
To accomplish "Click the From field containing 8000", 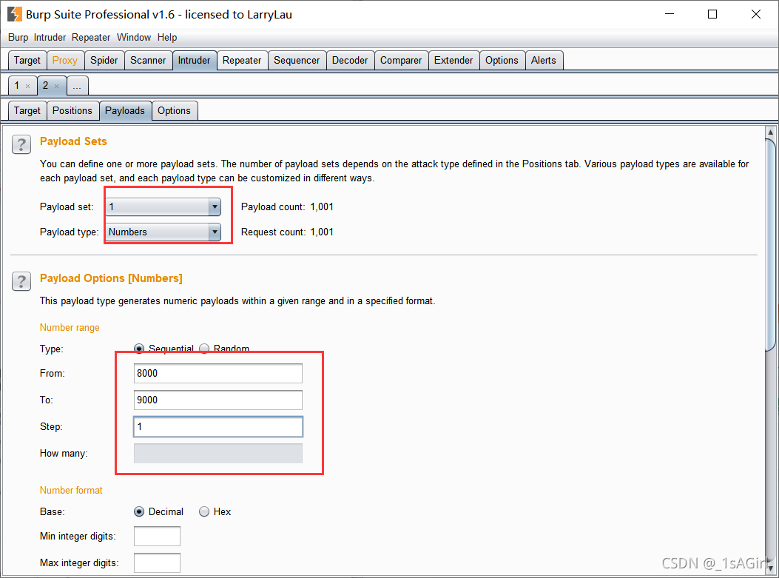I will (218, 373).
